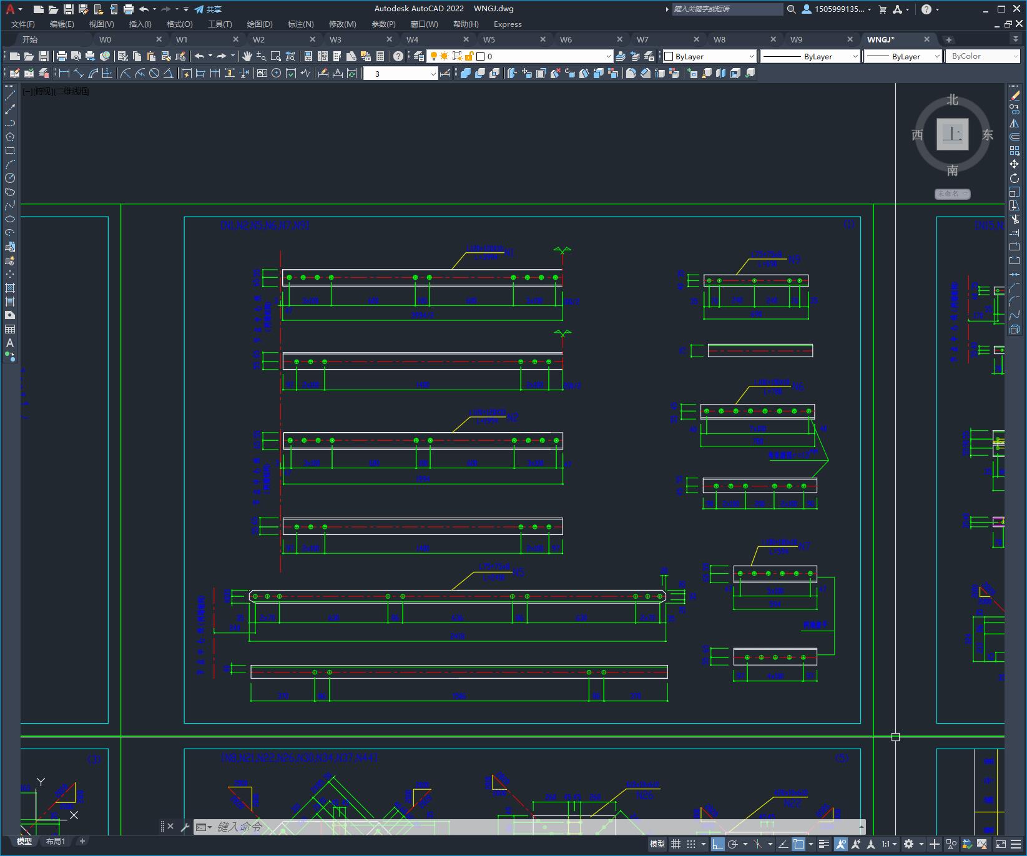Open the ByLayer lineweight dropdown

(903, 56)
